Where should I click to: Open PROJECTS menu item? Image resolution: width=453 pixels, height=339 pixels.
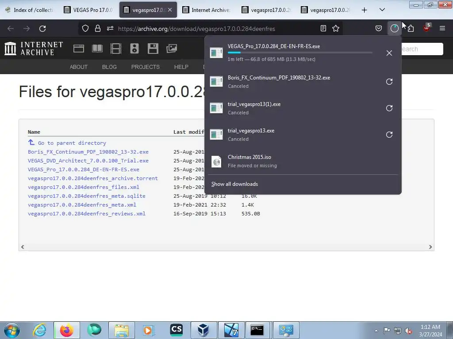145,67
